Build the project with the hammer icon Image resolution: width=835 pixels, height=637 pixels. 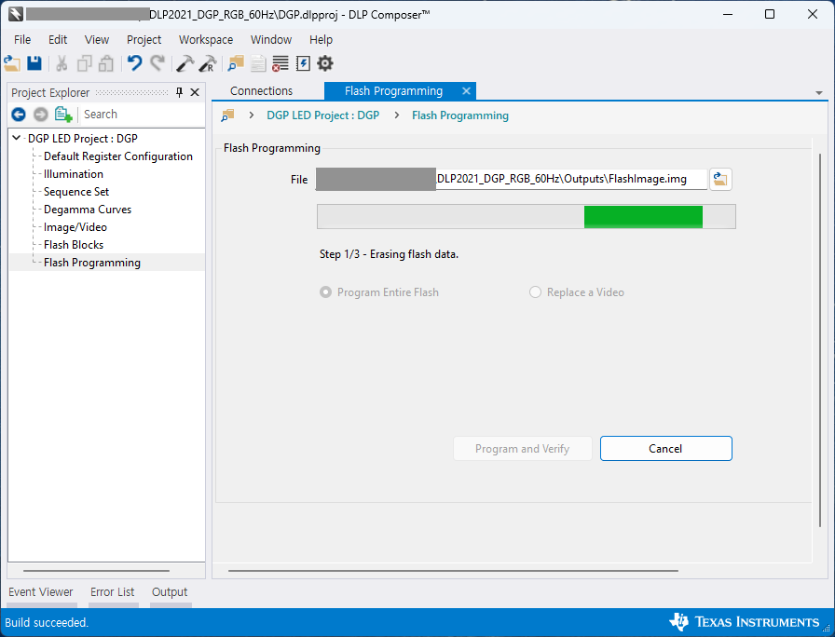point(185,64)
